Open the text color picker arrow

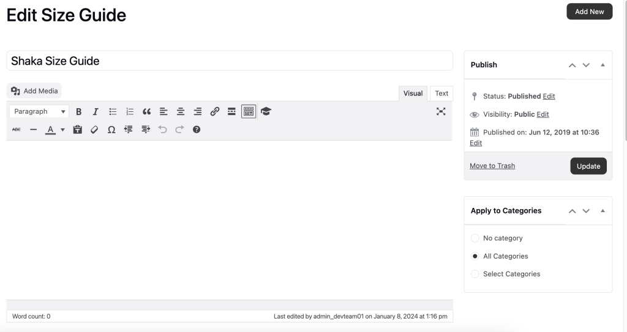pyautogui.click(x=62, y=130)
